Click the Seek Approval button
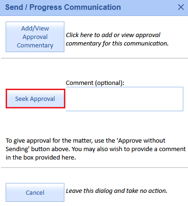The image size is (188, 206). (x=35, y=99)
